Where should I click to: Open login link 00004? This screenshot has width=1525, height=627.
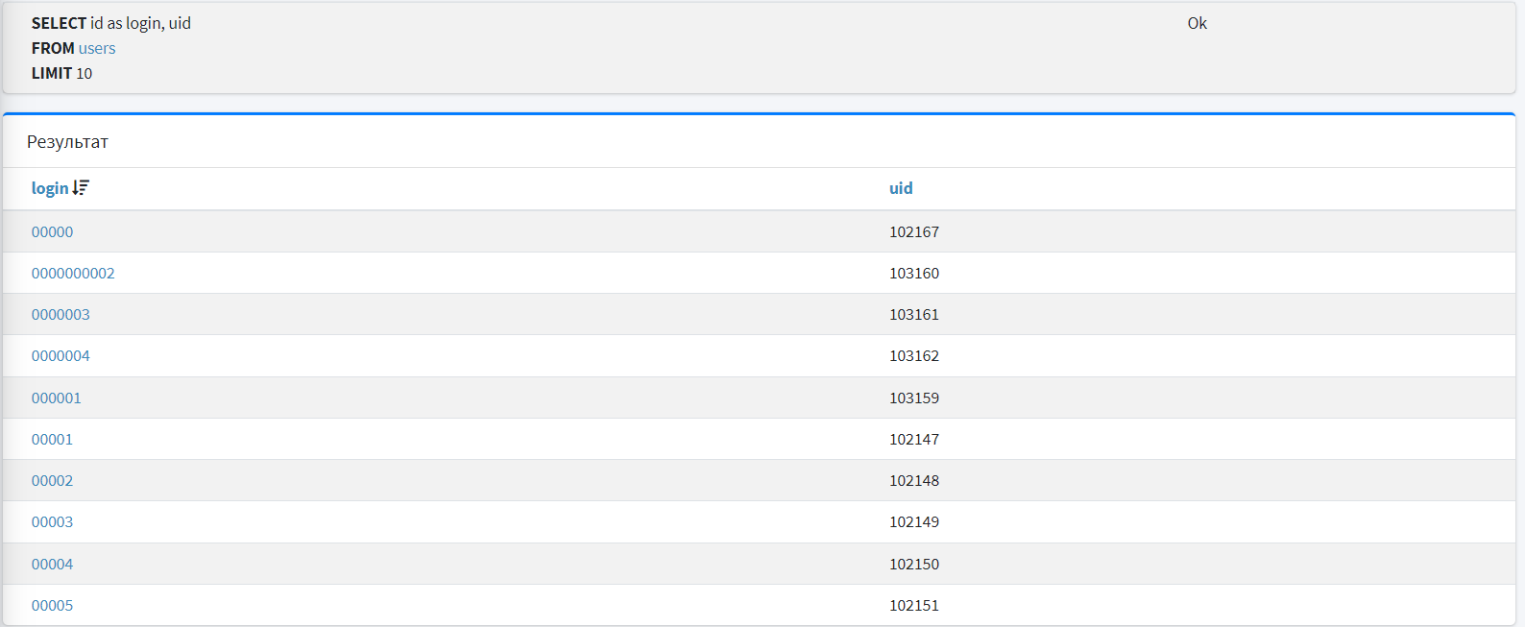52,564
